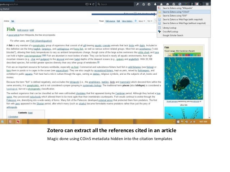Follow the core temperature link
Screen dimensions: 230x172
[33, 56]
